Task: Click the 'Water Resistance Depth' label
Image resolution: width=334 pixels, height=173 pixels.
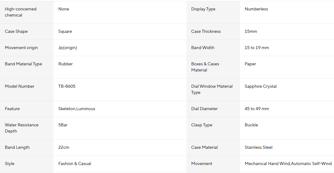Action: point(22,128)
